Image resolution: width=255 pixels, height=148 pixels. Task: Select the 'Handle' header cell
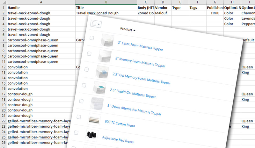coord(41,8)
